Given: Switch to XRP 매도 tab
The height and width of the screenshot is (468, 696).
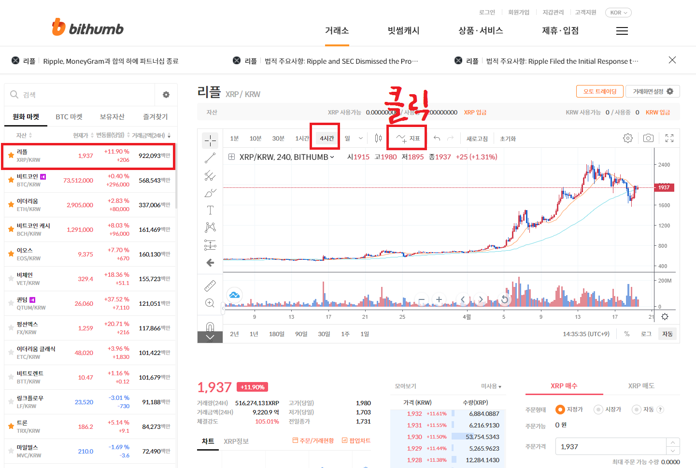Looking at the screenshot, I should [x=641, y=386].
